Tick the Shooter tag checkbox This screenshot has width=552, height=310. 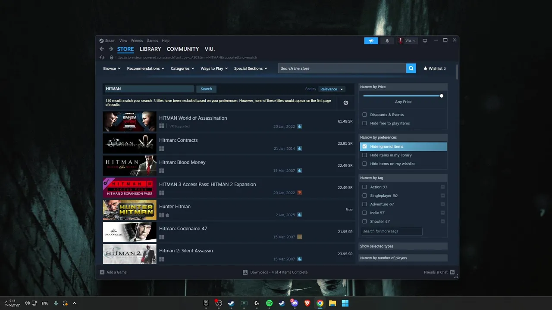364,221
